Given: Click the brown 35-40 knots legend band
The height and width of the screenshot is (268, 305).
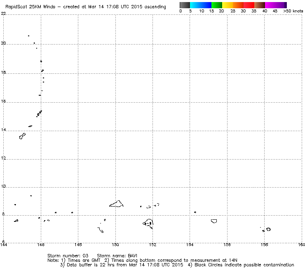Looking at the screenshot, I should click(260, 5).
